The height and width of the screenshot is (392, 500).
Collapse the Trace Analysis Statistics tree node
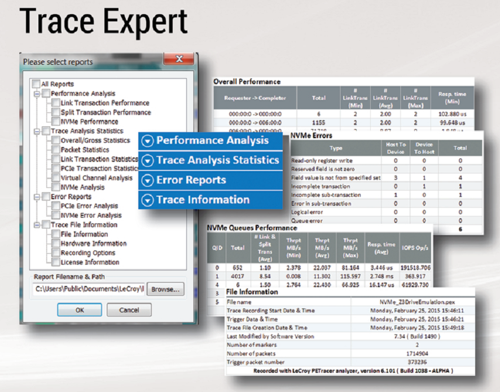pyautogui.click(x=37, y=131)
